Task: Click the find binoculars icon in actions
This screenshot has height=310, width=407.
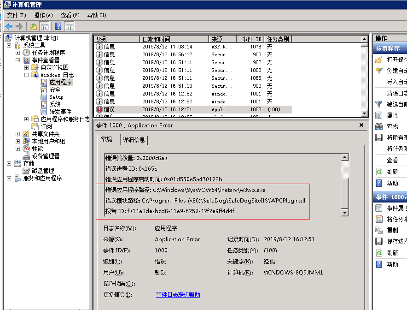Action: tap(379, 126)
